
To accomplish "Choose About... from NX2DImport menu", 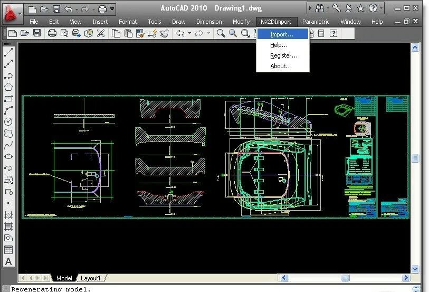I will click(x=283, y=66).
